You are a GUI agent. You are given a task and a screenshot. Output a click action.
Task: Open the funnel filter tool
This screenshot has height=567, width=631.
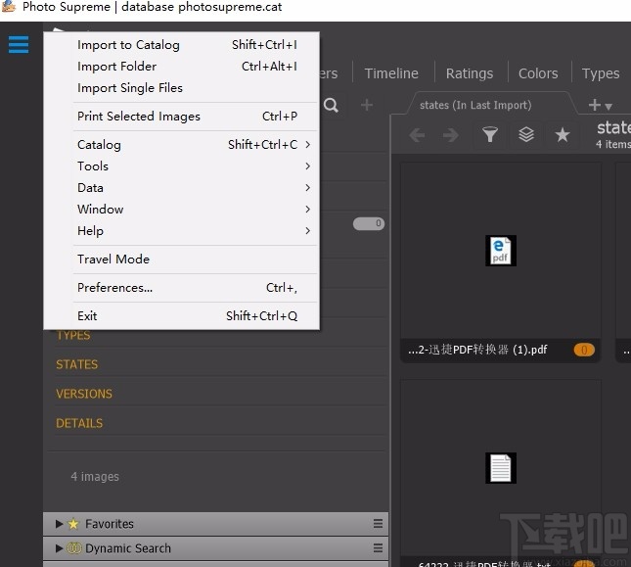coord(490,134)
